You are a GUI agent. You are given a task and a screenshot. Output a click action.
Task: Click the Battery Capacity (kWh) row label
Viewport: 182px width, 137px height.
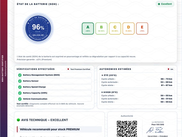click(35, 93)
